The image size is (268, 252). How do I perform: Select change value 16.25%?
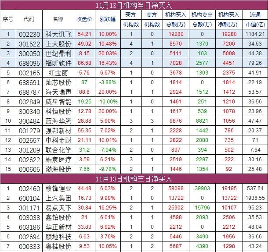pyautogui.click(x=108, y=208)
